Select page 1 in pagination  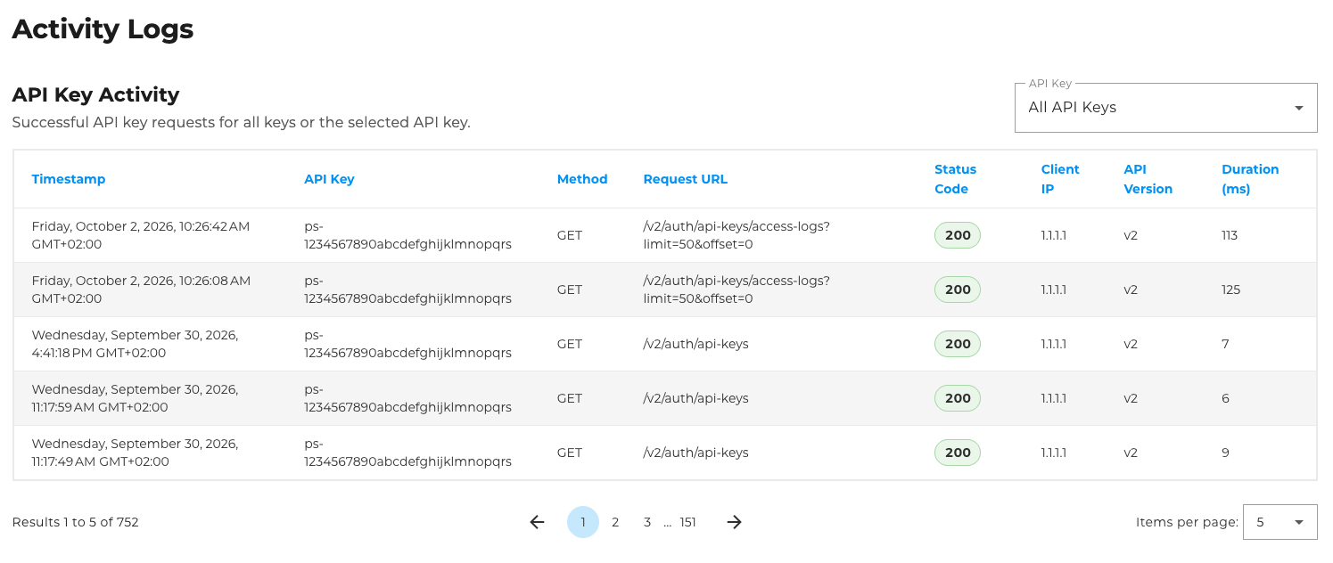coord(583,522)
